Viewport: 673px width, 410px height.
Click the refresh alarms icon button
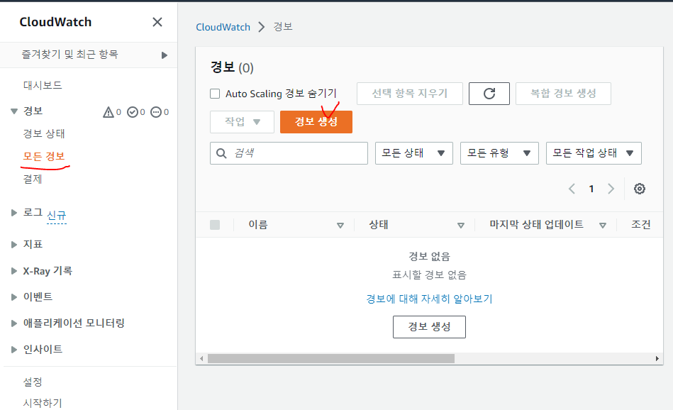click(489, 94)
